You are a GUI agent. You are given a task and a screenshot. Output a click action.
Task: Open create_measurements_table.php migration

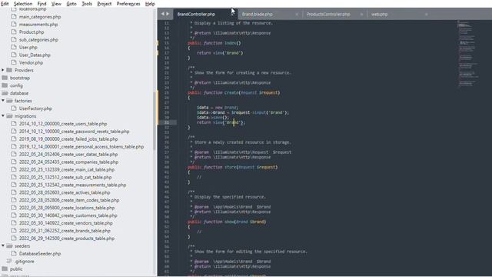click(72, 185)
